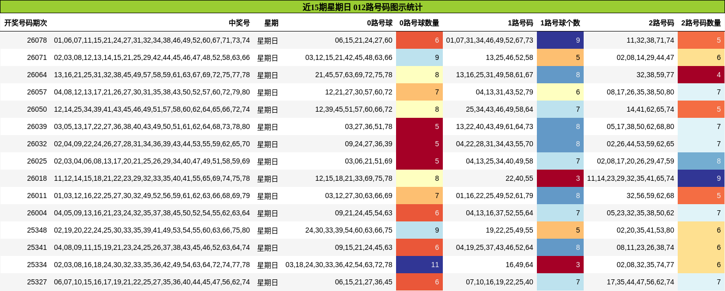Click the 2路 numbers '02,20,35,41,53,80'
Viewport: 725px width, 291px height.
tap(646, 230)
